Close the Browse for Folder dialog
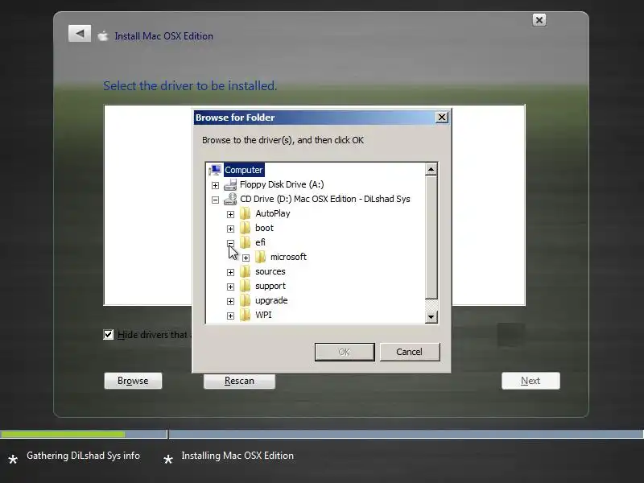644x483 pixels. 441,118
